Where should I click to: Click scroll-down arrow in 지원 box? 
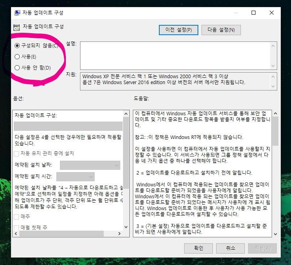(x=273, y=86)
